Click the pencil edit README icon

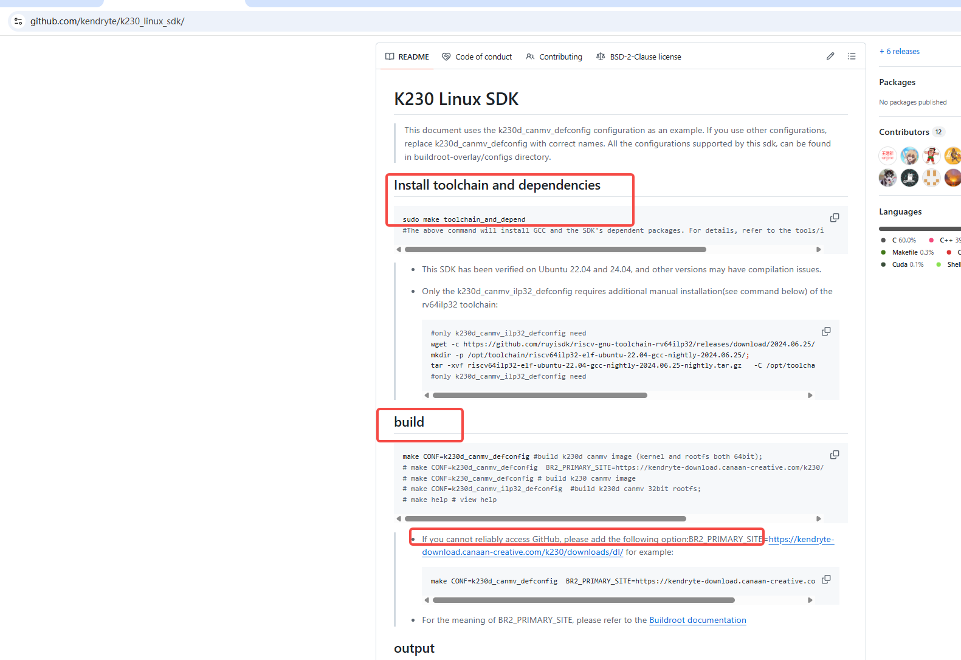pyautogui.click(x=830, y=57)
